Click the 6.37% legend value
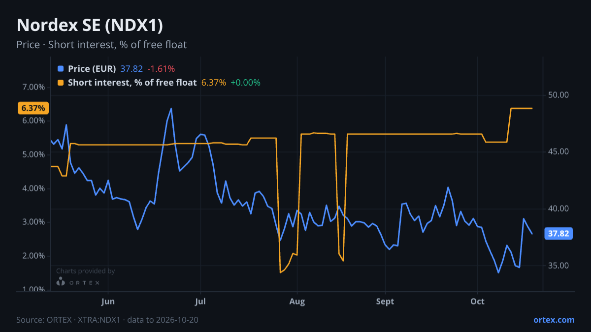The width and height of the screenshot is (591, 332). point(214,83)
